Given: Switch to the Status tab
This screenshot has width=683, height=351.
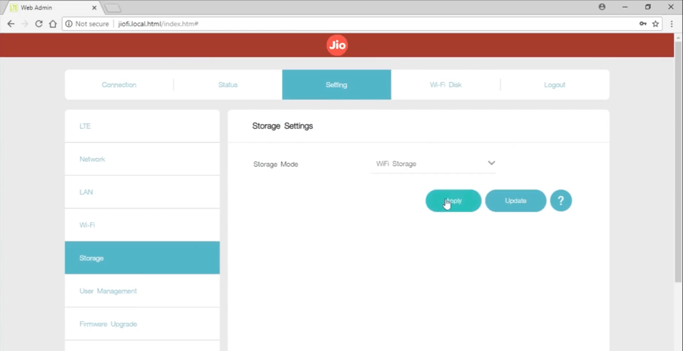Looking at the screenshot, I should 228,85.
